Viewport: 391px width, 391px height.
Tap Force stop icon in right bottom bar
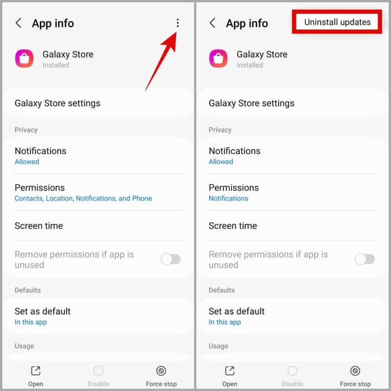point(355,371)
